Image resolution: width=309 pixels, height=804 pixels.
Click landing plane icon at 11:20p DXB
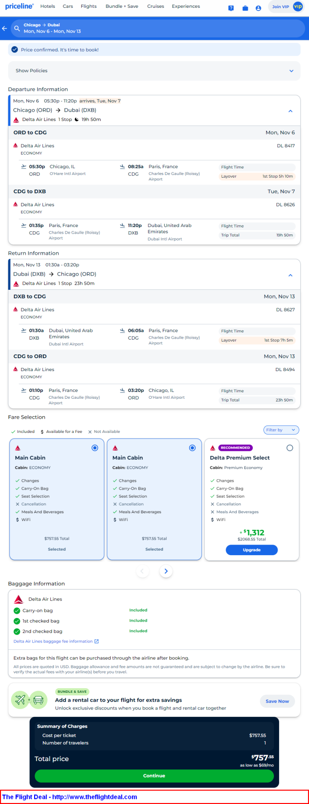(x=122, y=226)
